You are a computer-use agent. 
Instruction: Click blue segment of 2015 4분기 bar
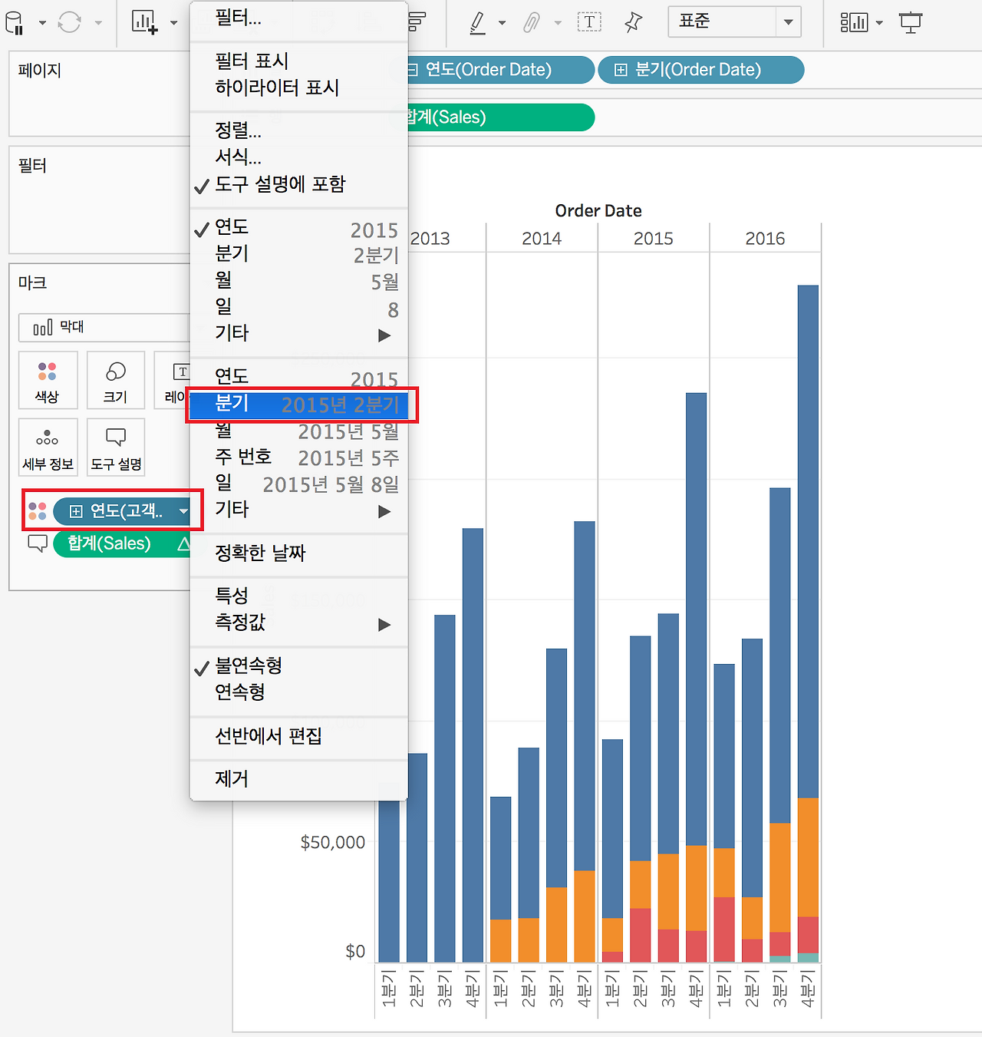click(x=696, y=619)
